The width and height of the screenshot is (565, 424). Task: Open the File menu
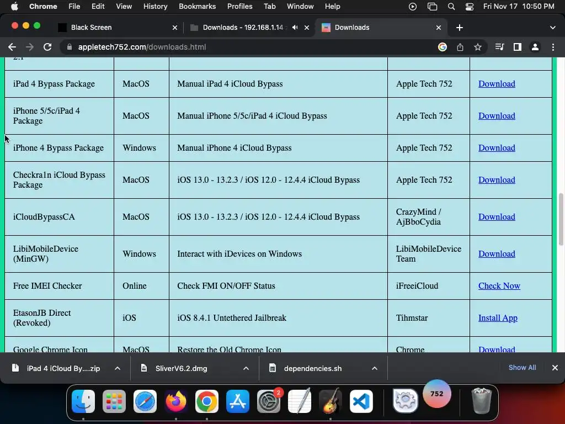74,7
